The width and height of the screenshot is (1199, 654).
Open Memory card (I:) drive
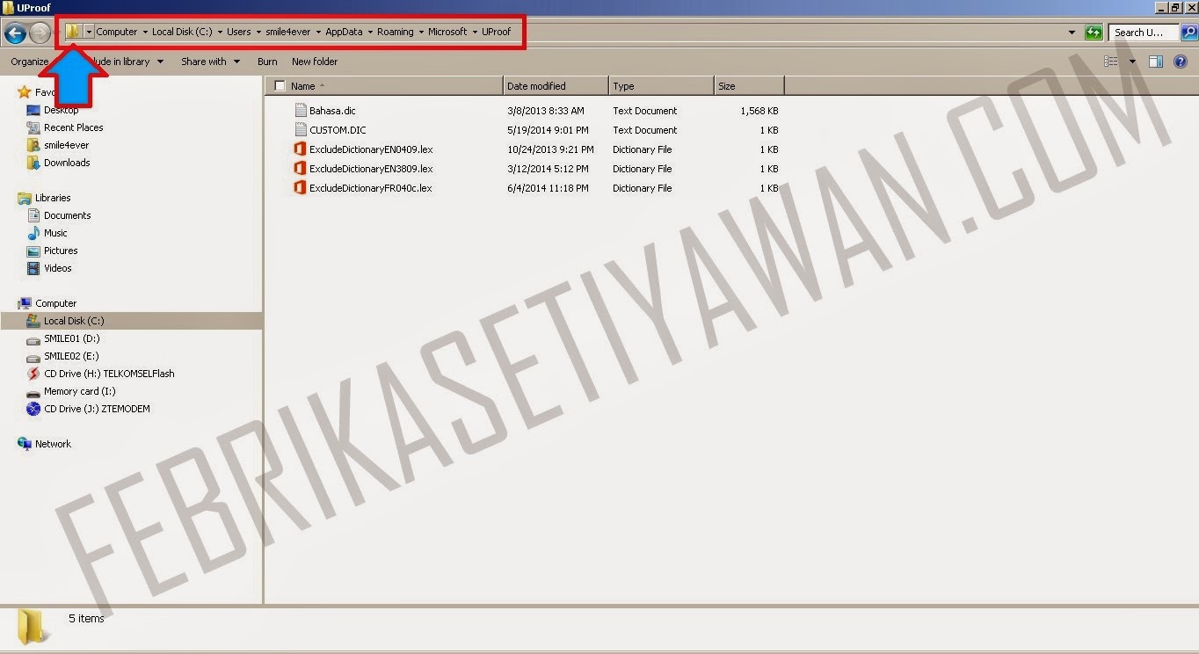(x=79, y=391)
